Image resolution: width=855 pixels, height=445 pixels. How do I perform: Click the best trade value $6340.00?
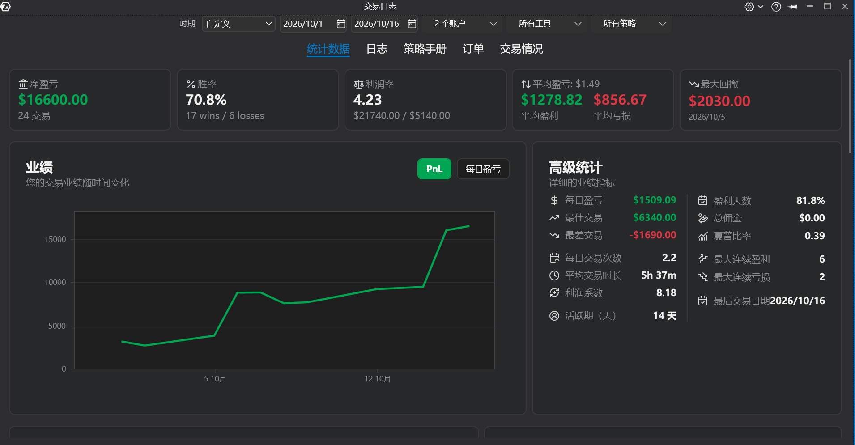click(655, 218)
